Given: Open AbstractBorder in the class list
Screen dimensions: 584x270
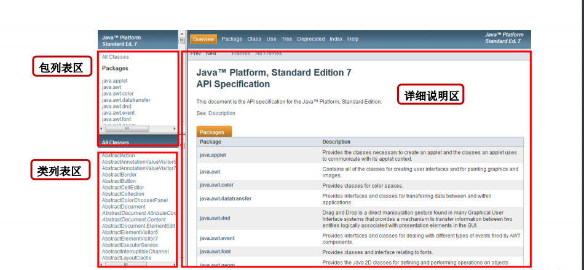Looking at the screenshot, I should (119, 174).
